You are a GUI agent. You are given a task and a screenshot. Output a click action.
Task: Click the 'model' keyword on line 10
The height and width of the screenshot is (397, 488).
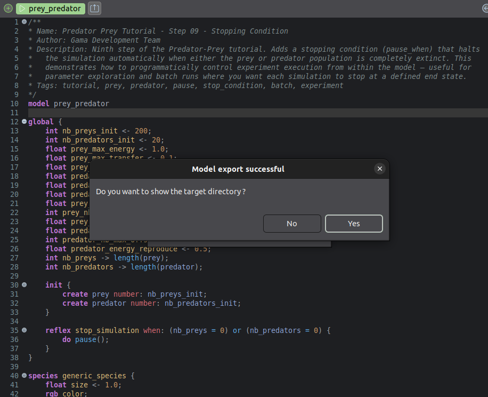pyautogui.click(x=38, y=104)
